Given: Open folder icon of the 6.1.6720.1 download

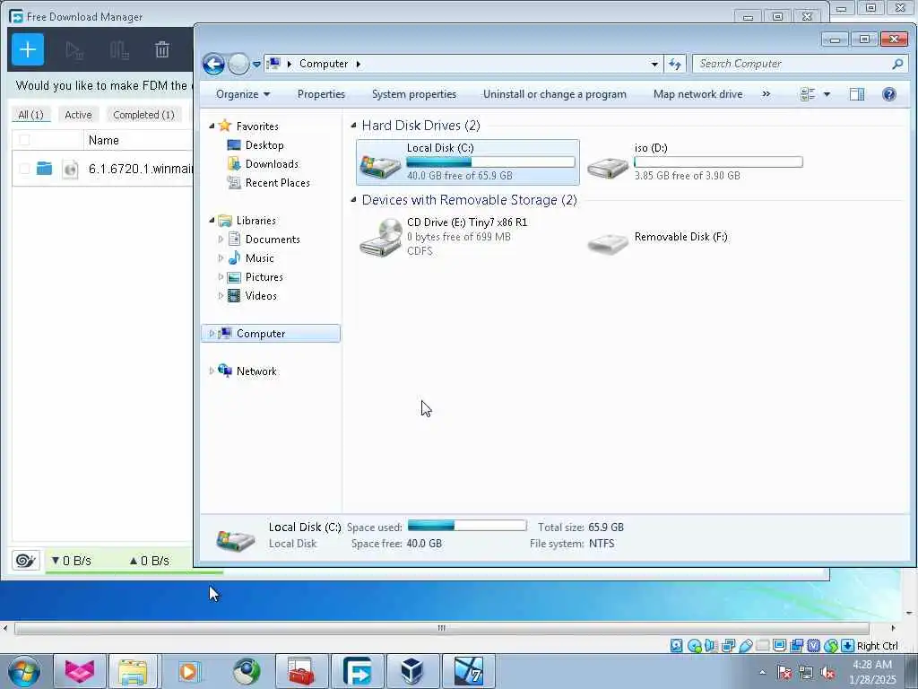Looking at the screenshot, I should click(45, 169).
